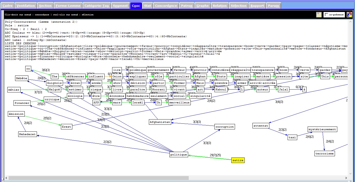The height and width of the screenshot is (182, 355).
Task: Click the horizontal scrollbar right arrow
Action: click(x=347, y=178)
